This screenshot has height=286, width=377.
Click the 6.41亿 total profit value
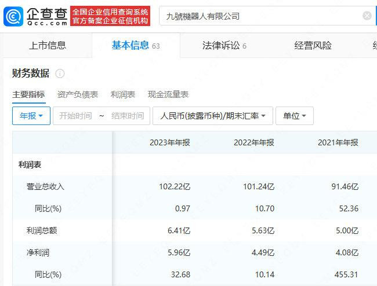[x=179, y=231]
